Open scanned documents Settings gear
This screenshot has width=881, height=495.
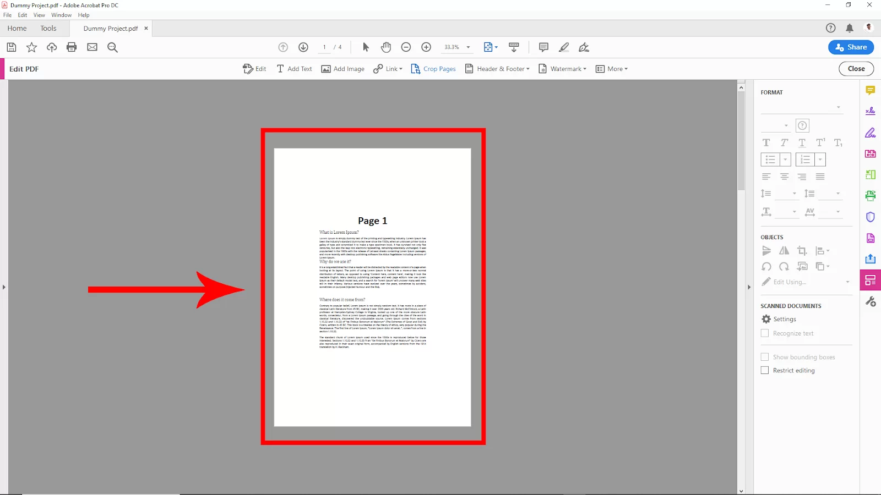(x=766, y=319)
